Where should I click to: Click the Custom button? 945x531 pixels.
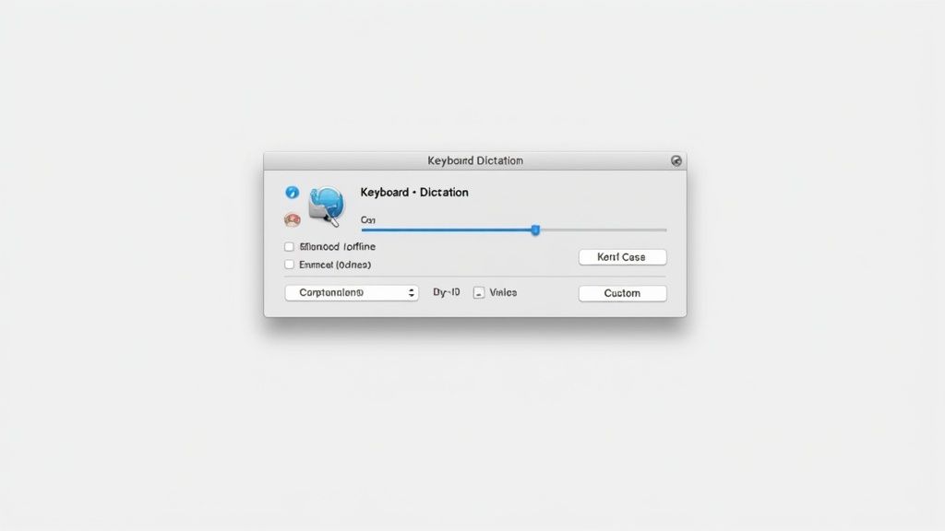622,292
